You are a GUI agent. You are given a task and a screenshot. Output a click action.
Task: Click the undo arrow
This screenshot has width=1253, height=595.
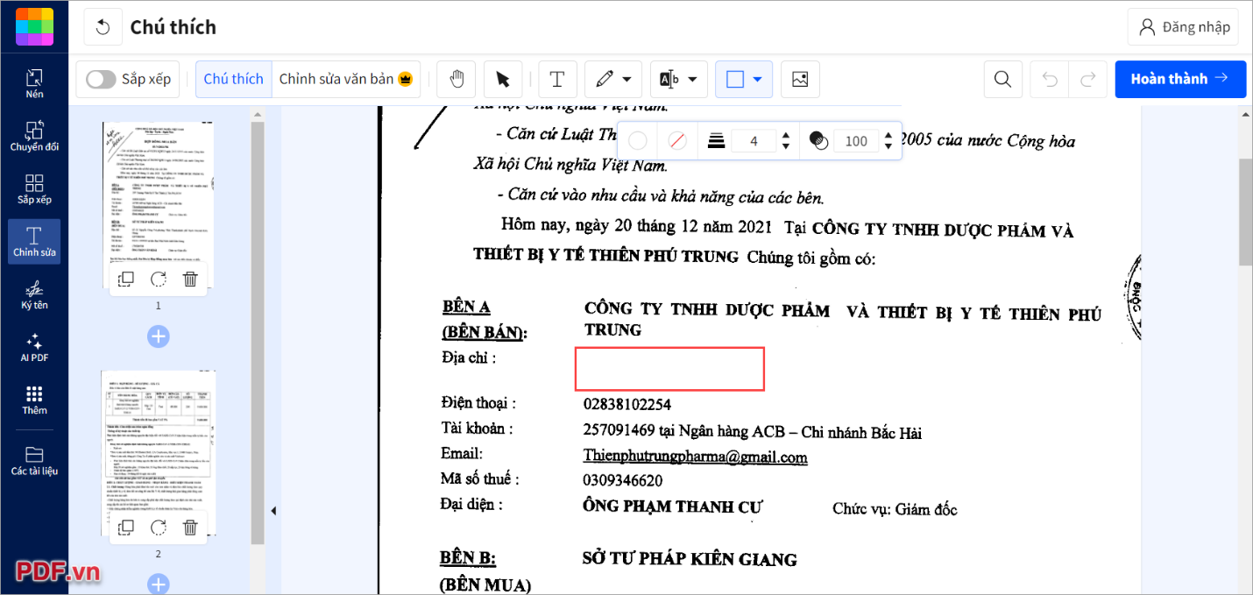[x=1050, y=79]
